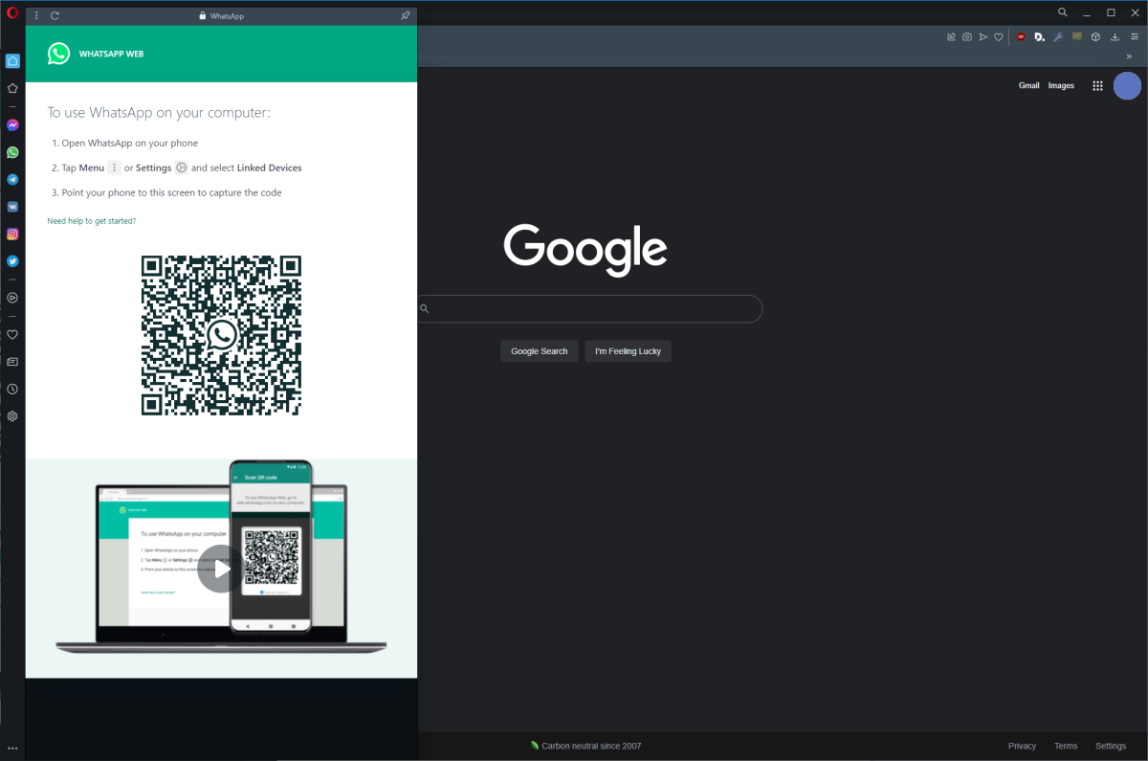Open sidebar setup three-dot button

(12, 749)
